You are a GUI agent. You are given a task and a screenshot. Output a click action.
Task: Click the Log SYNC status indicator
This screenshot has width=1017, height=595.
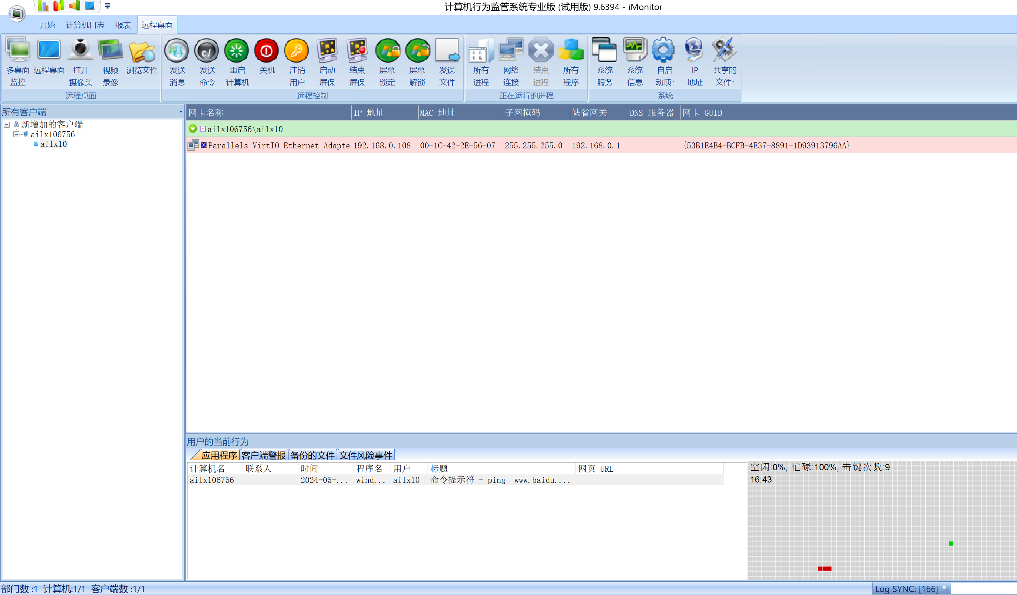click(x=911, y=589)
